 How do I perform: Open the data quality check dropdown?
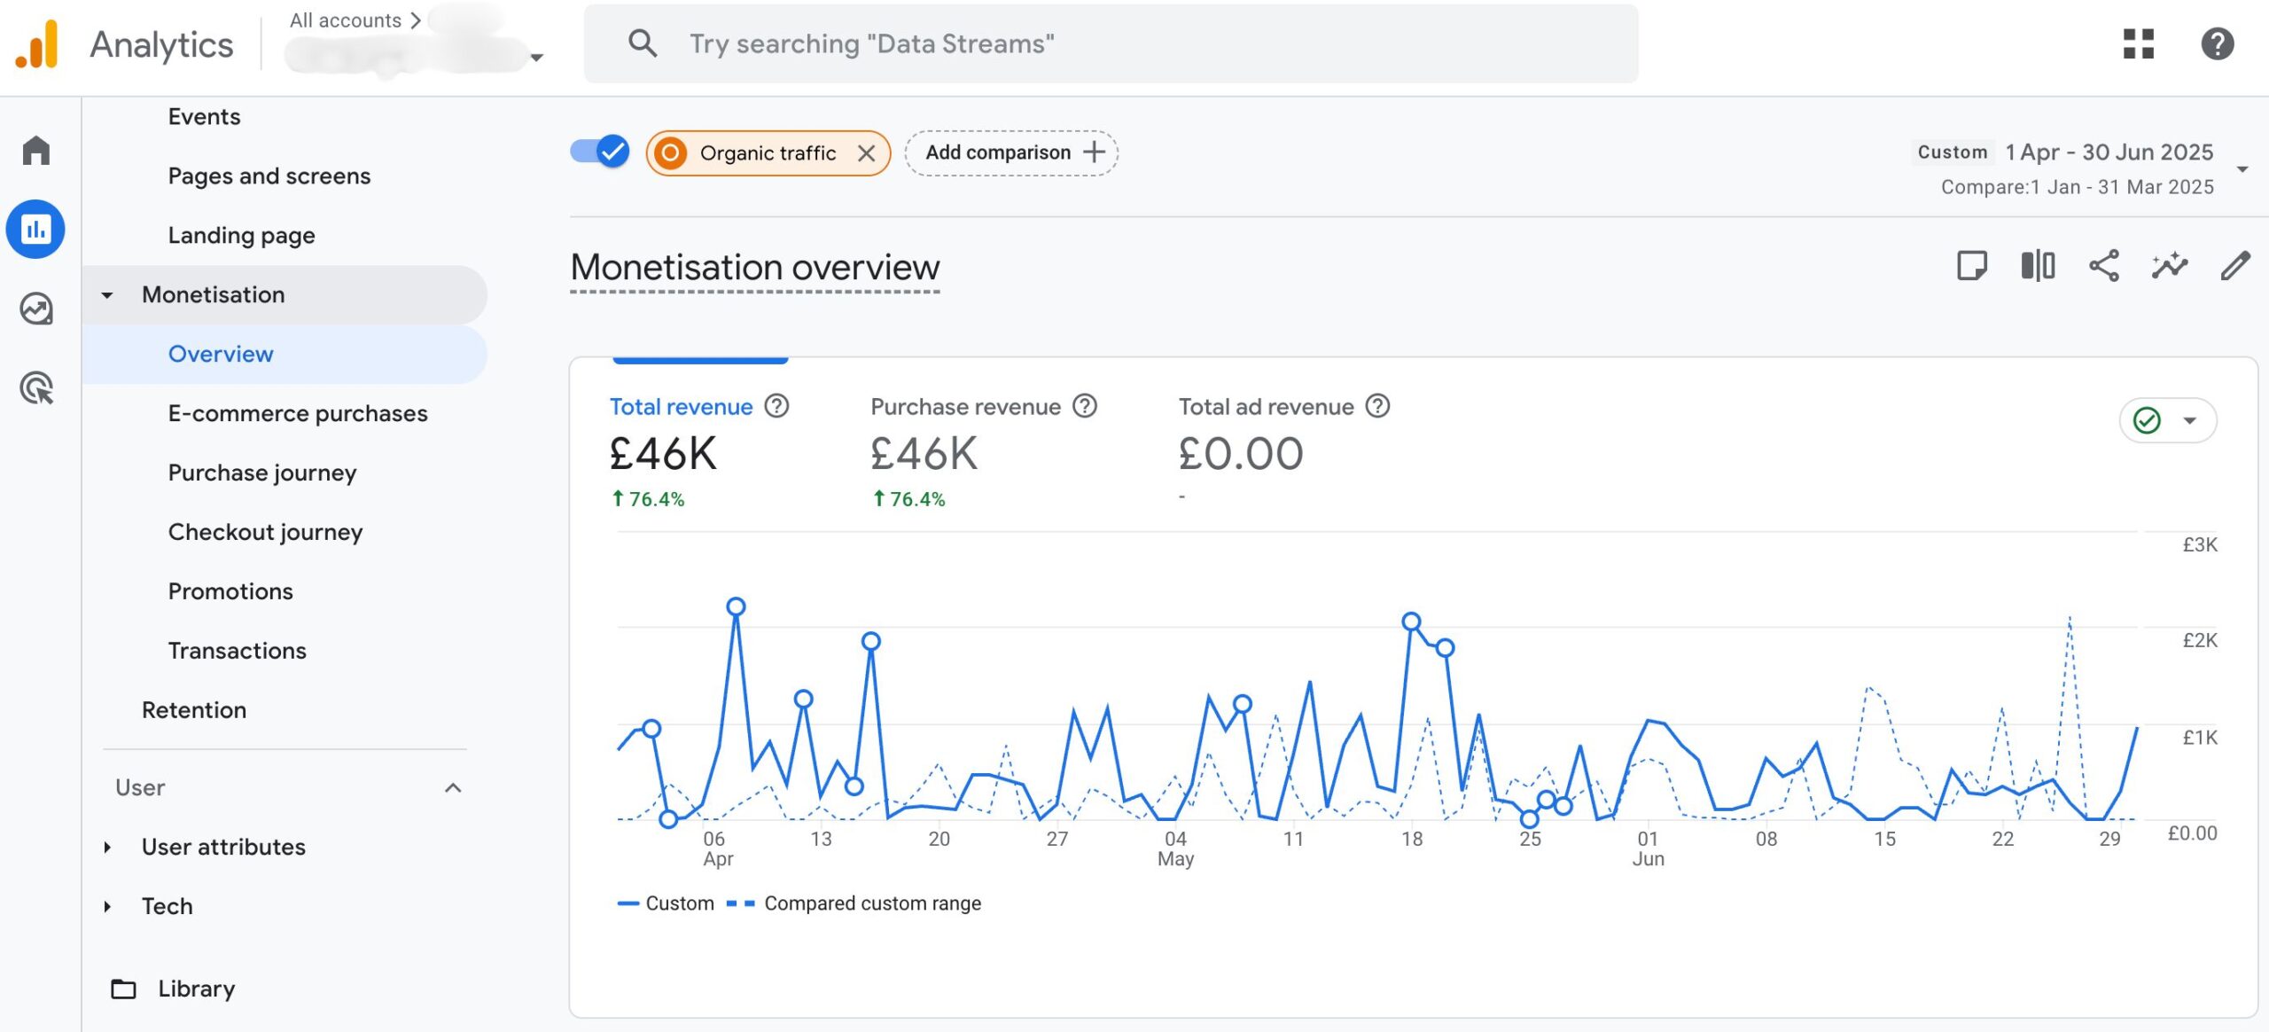point(2168,420)
